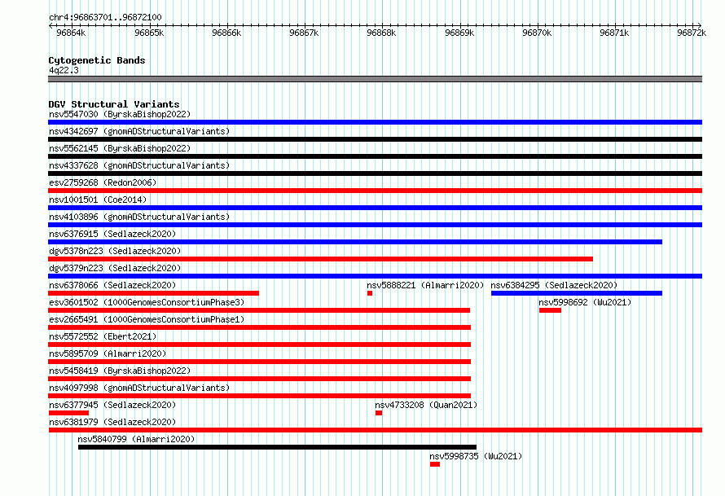Screen dimensions: 725x496
Task: Open nsv5458419 (ByrskaBishop2022) label
Action: click(120, 371)
